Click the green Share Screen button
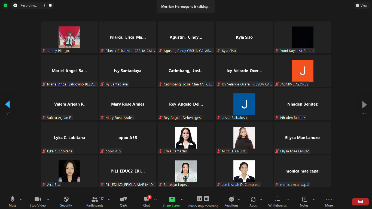372x209 pixels. pos(172,201)
